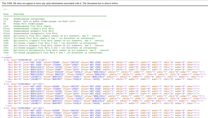208x118 pixels.
Task: Click the 'chkh Состояние старшего Fuse бита' line
Action: point(50,43)
